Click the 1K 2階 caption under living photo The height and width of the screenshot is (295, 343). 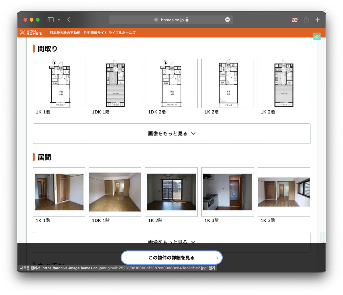pyautogui.click(x=155, y=220)
